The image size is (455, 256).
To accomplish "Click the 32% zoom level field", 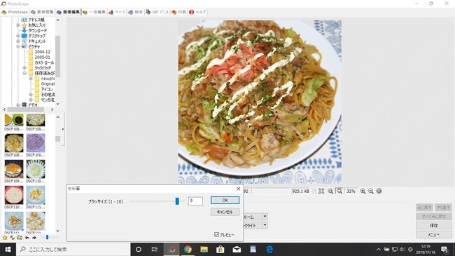I will 351,191.
